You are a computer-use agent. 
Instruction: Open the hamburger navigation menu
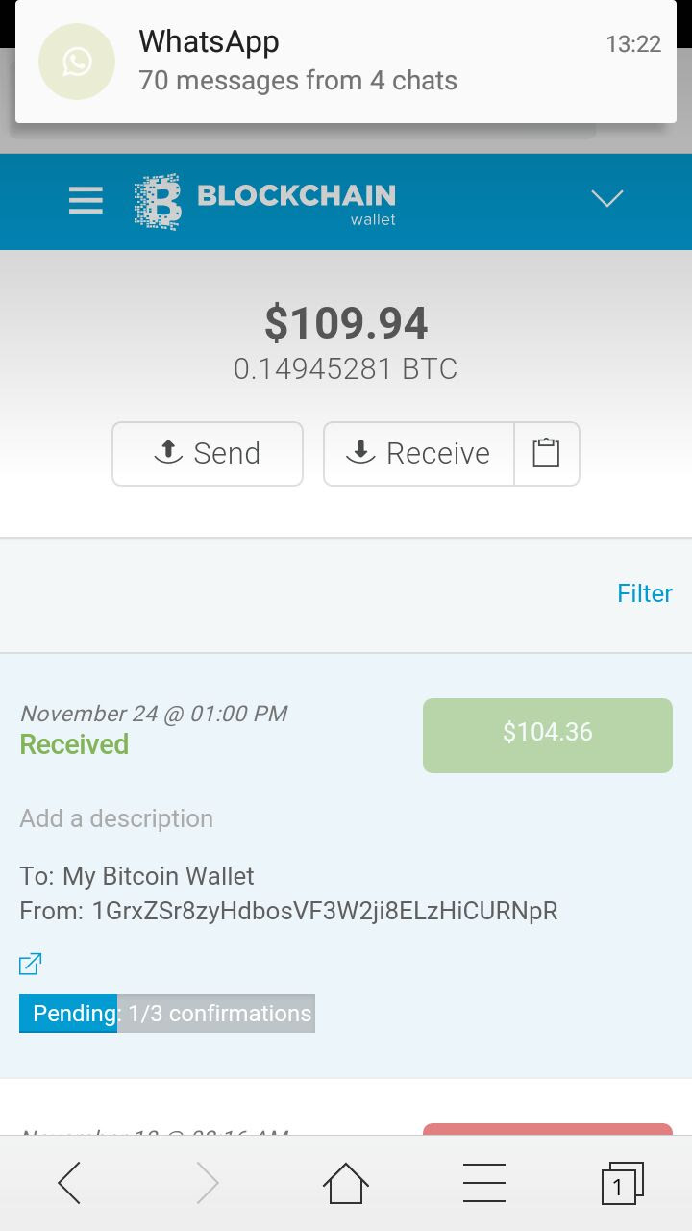86,200
